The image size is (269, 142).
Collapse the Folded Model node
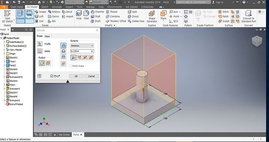(1, 38)
